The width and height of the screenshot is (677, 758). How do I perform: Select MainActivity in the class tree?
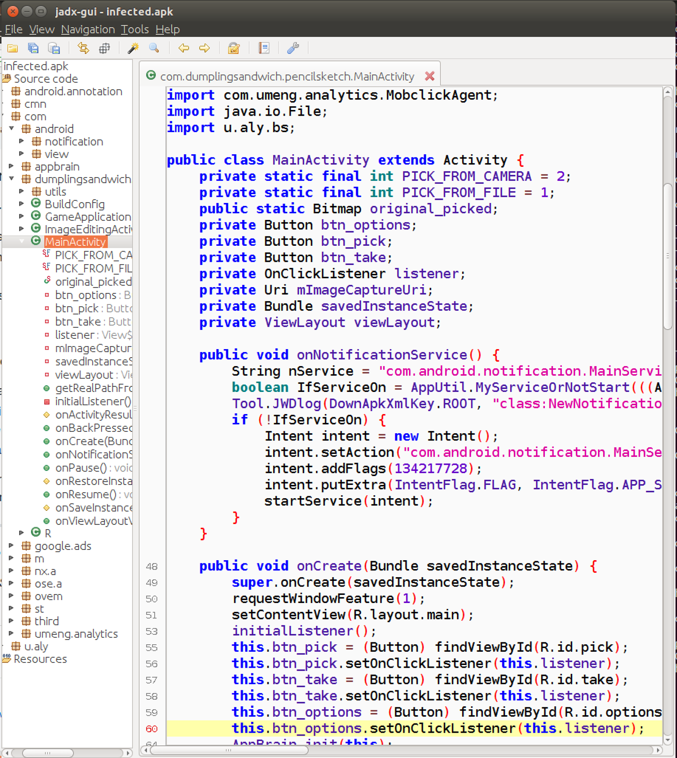pos(75,242)
